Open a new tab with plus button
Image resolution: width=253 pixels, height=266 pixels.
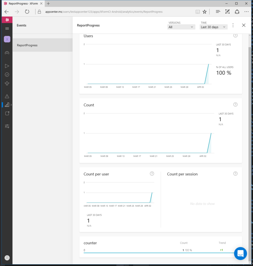pos(48,4)
